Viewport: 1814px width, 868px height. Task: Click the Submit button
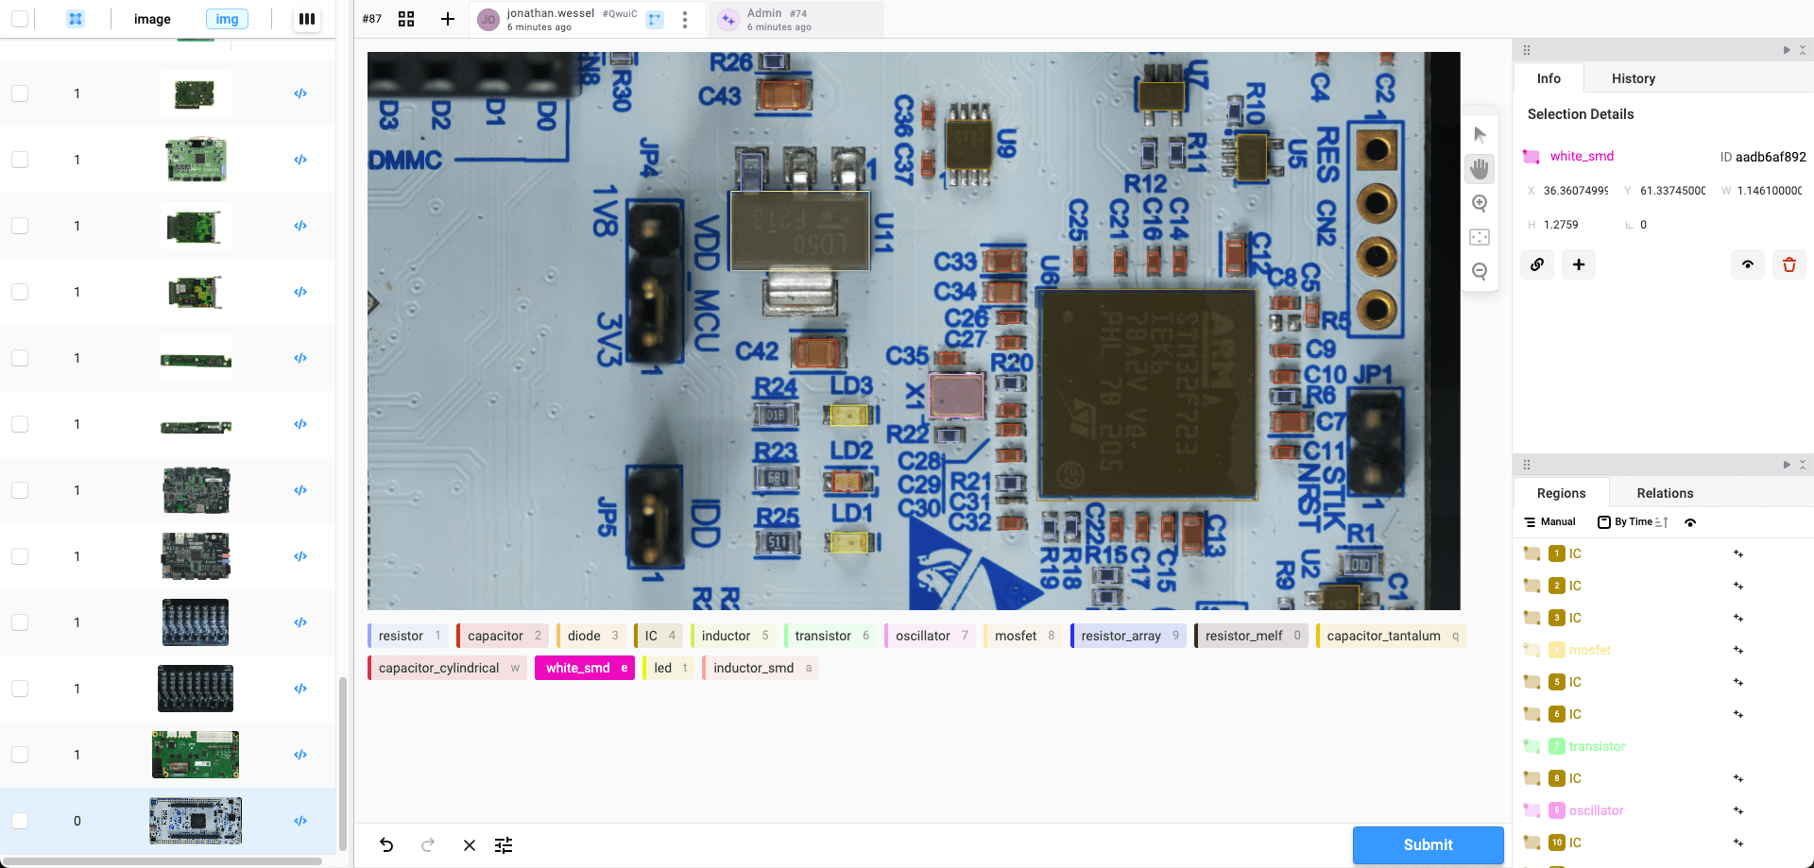click(1428, 845)
